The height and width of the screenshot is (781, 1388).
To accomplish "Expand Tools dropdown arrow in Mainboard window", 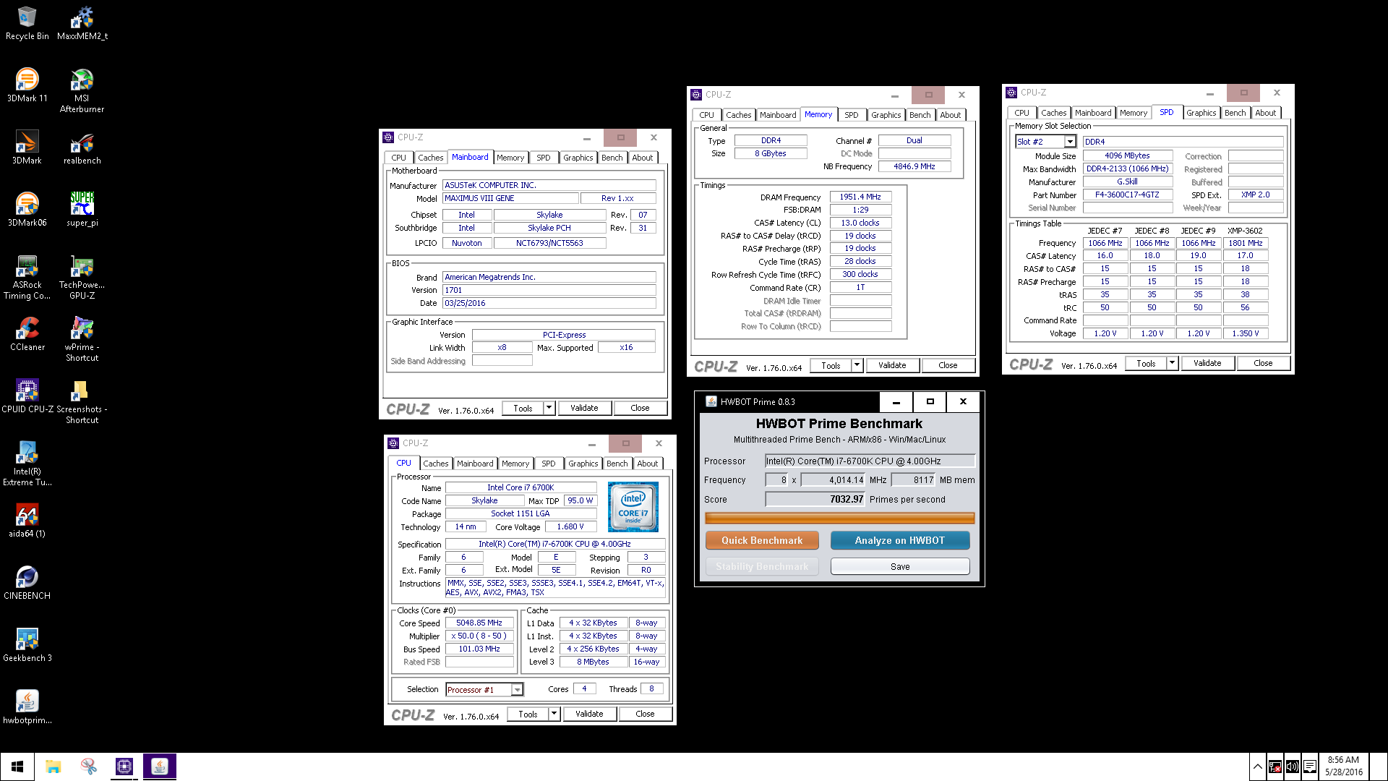I will click(549, 408).
